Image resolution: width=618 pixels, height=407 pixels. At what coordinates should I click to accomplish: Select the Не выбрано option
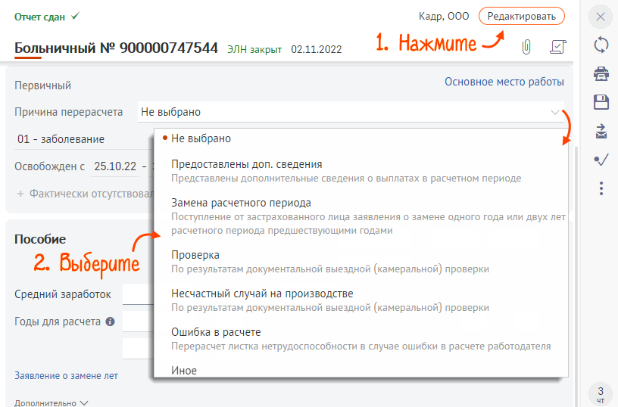click(361, 138)
